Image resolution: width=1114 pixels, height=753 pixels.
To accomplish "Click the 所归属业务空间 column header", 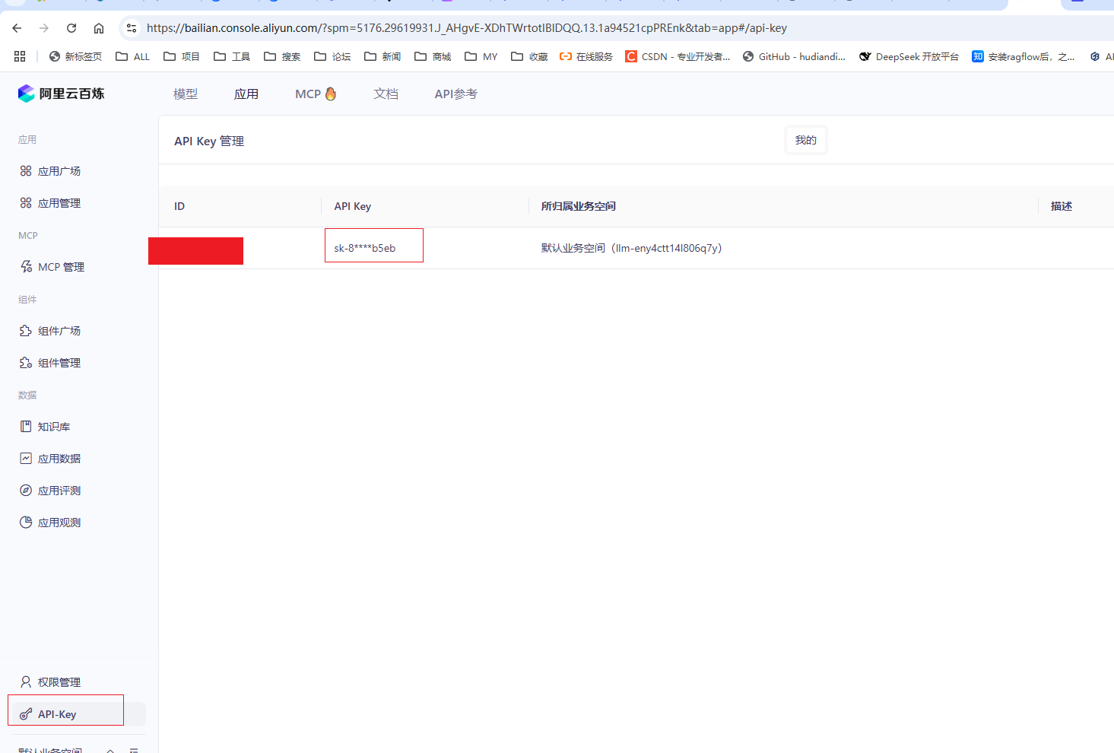I will coord(579,206).
